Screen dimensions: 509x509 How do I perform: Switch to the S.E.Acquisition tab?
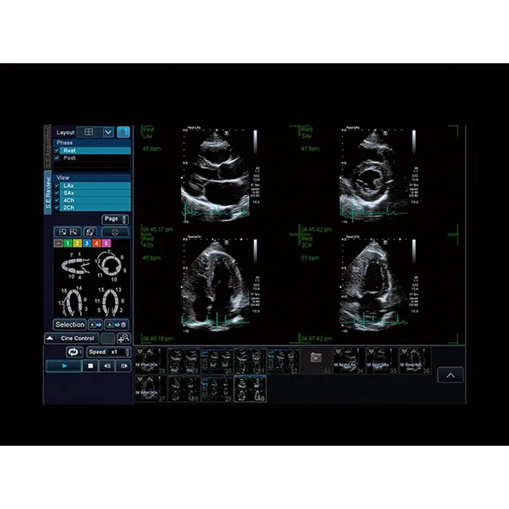pos(49,146)
